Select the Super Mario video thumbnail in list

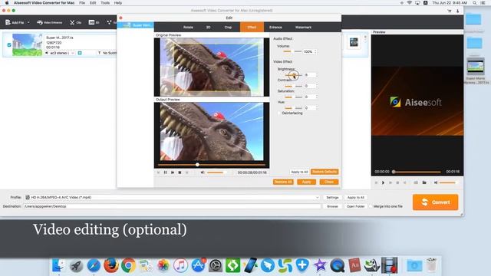28,44
